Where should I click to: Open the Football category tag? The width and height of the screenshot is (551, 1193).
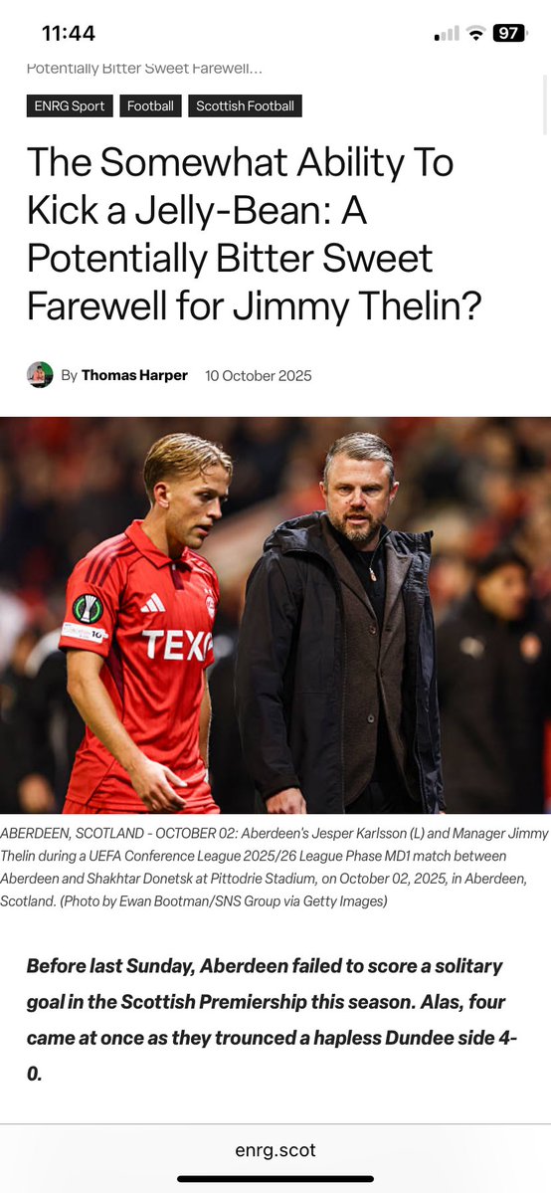click(151, 105)
